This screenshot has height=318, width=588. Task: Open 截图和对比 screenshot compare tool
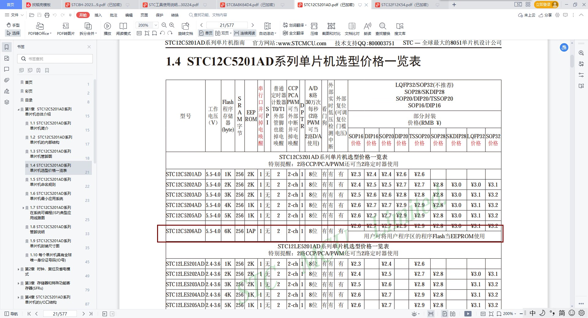coord(331,29)
